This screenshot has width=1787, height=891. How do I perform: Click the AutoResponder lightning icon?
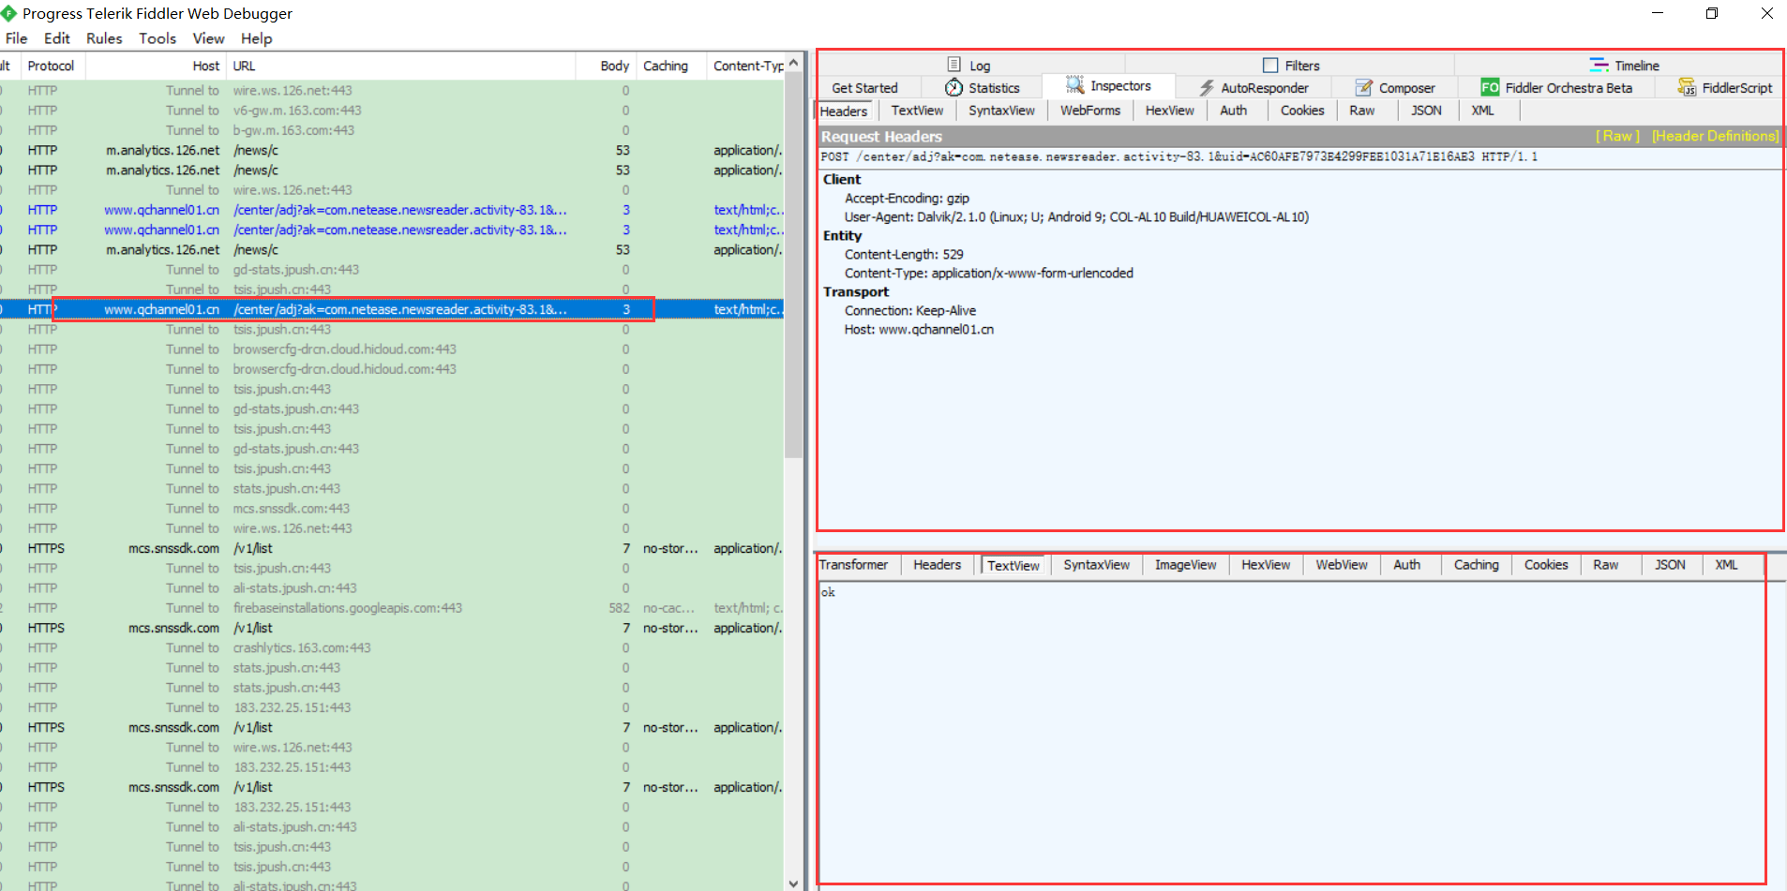click(x=1207, y=87)
